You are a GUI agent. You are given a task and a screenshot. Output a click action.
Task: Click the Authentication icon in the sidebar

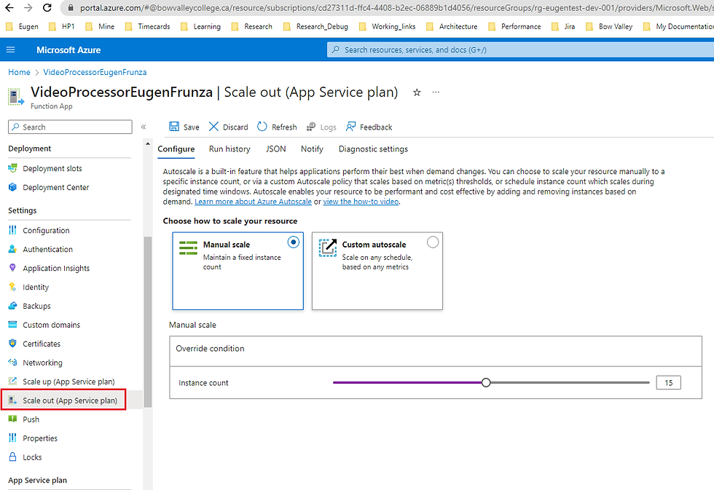(13, 249)
